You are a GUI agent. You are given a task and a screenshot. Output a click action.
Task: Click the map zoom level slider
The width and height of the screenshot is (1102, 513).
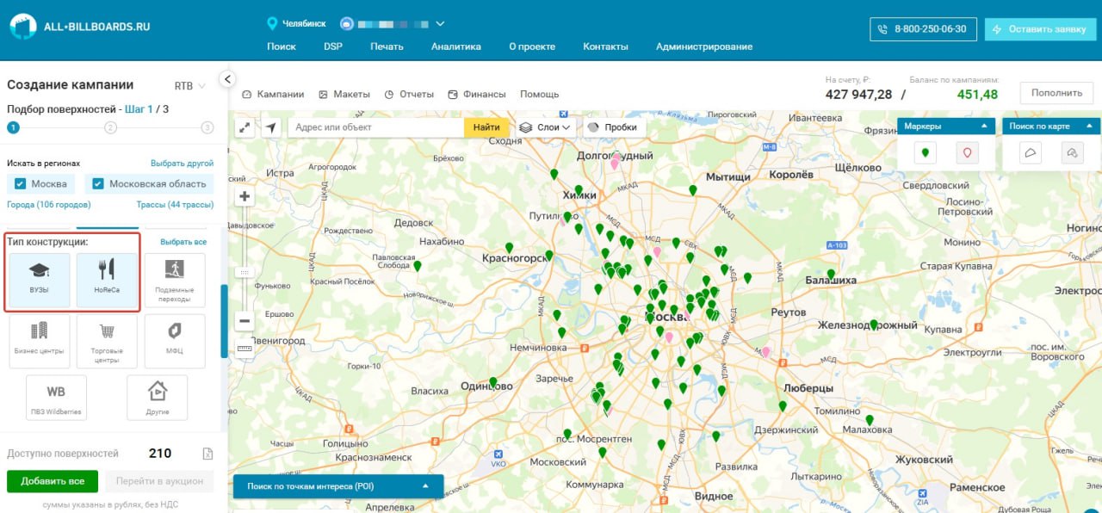tap(245, 272)
